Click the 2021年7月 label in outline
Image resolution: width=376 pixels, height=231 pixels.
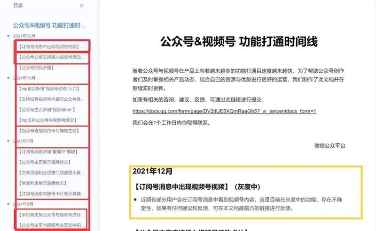point(23,142)
